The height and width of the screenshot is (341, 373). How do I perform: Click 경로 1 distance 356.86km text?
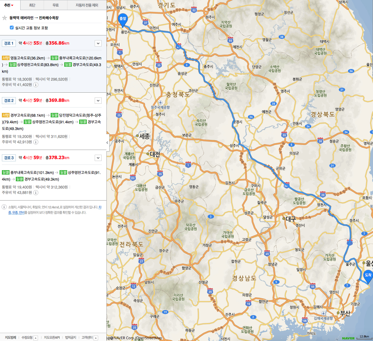coord(57,43)
